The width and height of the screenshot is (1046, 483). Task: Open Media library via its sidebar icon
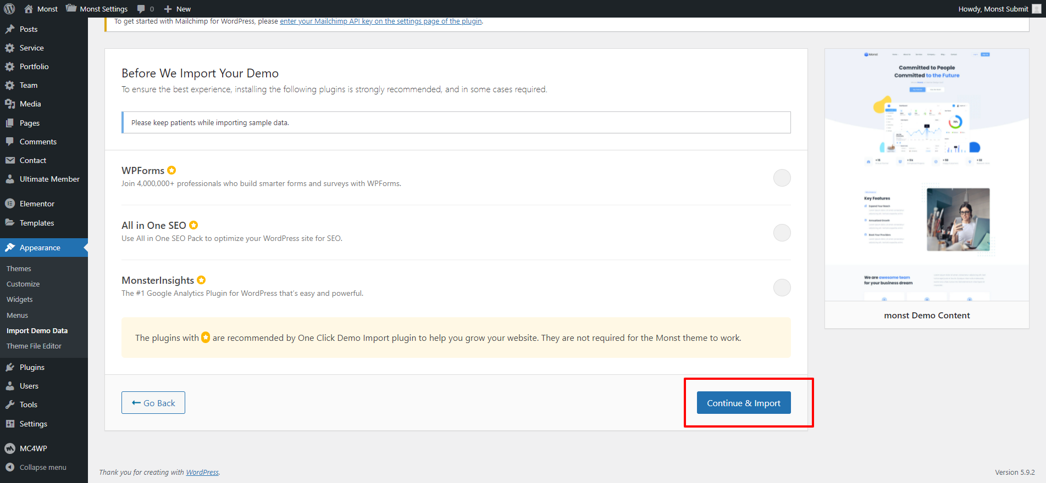(10, 104)
